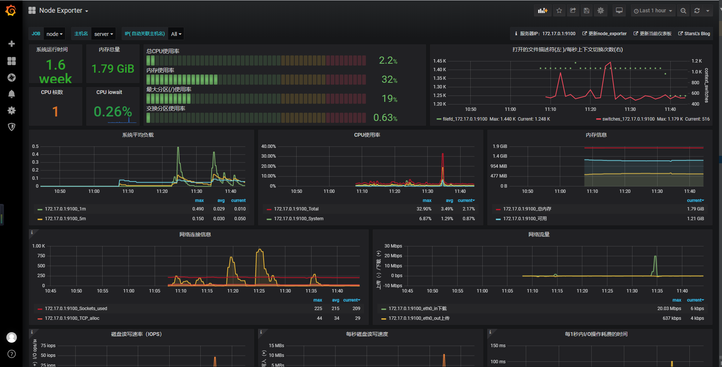This screenshot has width=722, height=367.
Task: Click the Grafana logo home icon
Action: tap(11, 10)
